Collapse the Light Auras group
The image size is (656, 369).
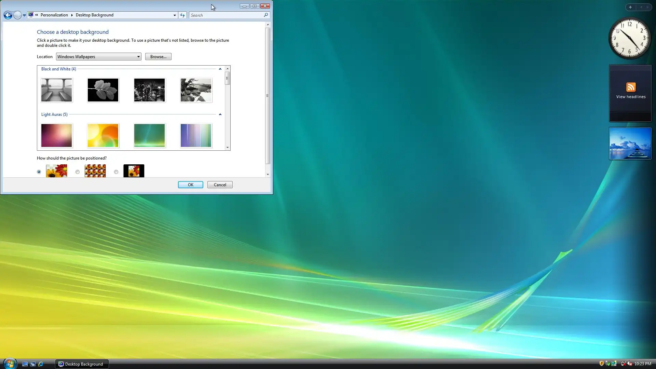220,114
